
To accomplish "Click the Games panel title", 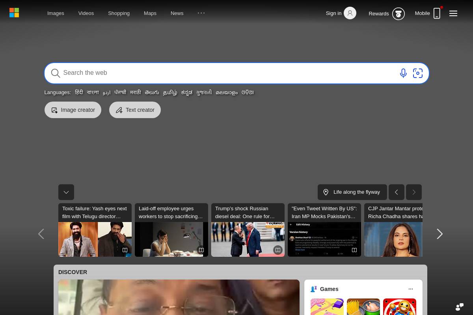I will [x=329, y=289].
